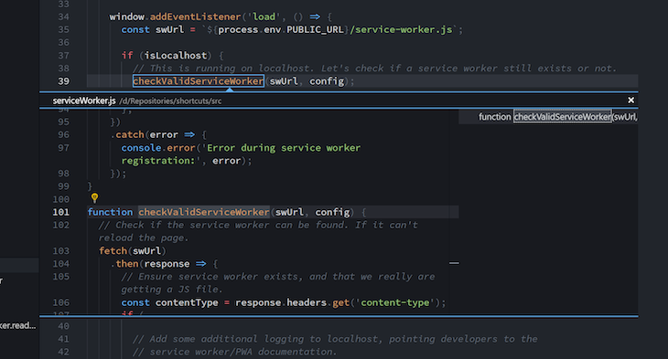Click 'addEventListener' on line 34

[x=195, y=16]
